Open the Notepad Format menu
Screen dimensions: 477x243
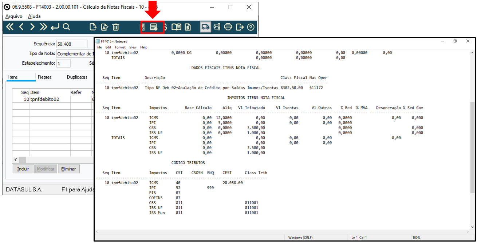pos(120,47)
